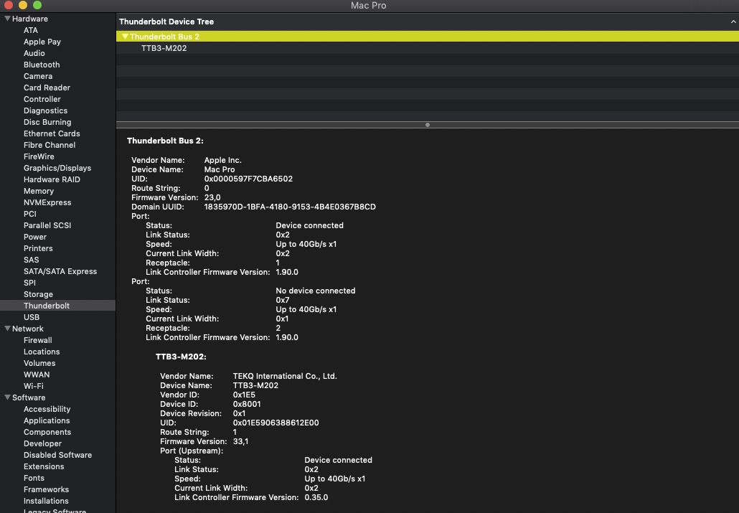Viewport: 739px width, 513px height.
Task: Select Fibre Channel in the sidebar
Action: coord(50,145)
